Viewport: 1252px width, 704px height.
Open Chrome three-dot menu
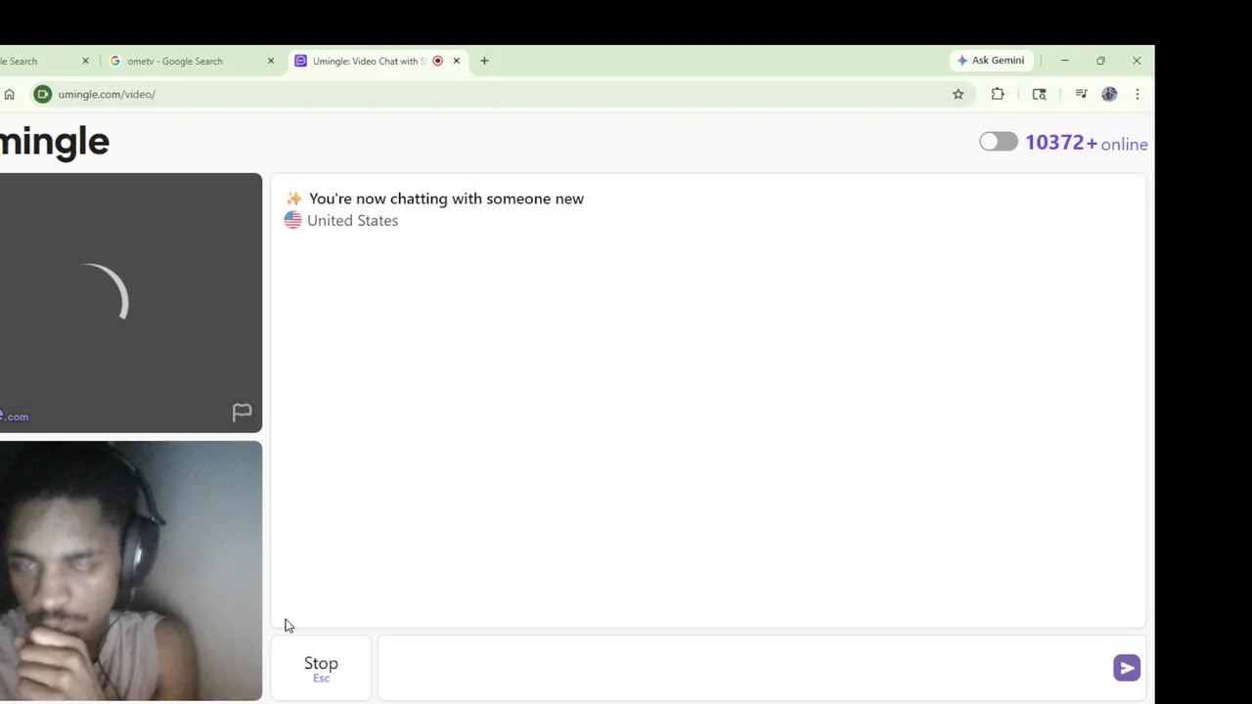pyautogui.click(x=1137, y=94)
